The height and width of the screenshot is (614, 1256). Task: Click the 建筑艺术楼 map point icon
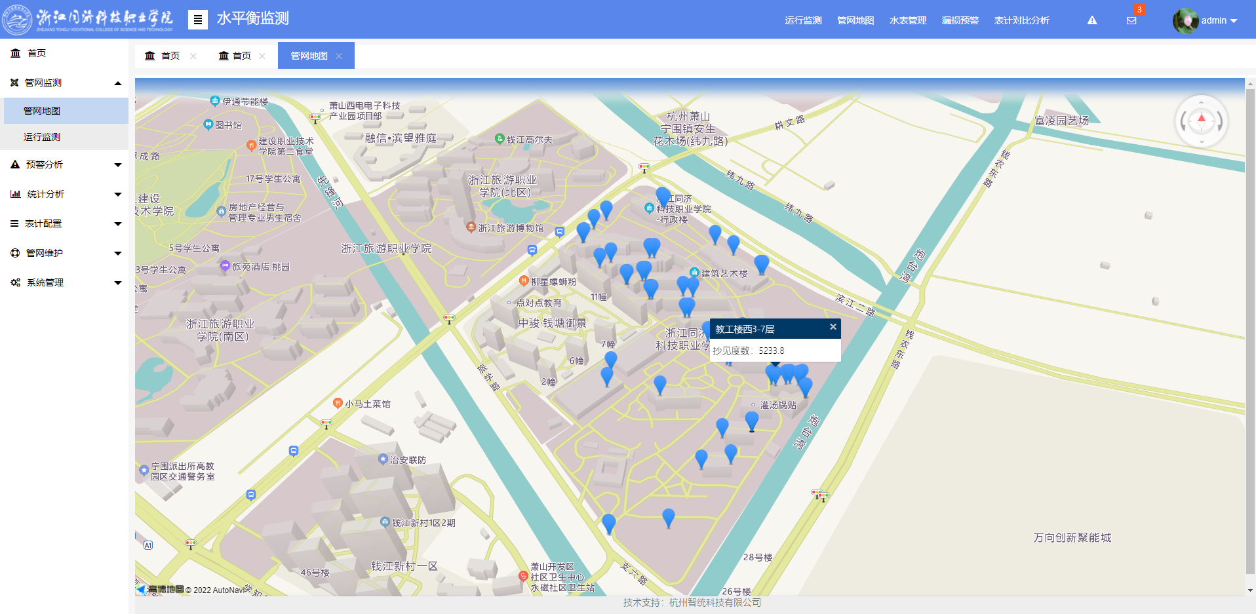[x=694, y=273]
